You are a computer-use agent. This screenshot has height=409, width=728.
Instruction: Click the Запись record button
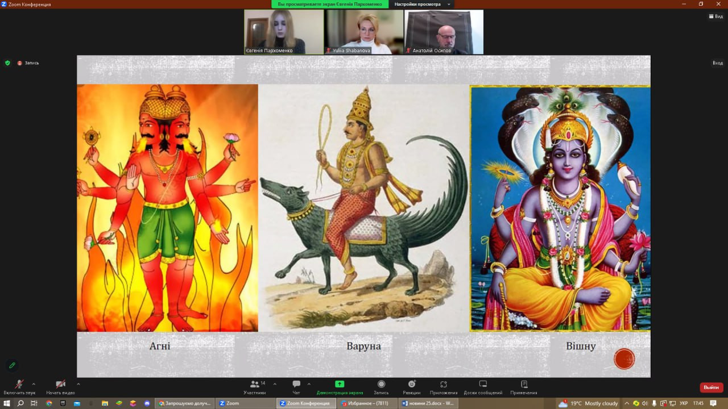coord(381,387)
